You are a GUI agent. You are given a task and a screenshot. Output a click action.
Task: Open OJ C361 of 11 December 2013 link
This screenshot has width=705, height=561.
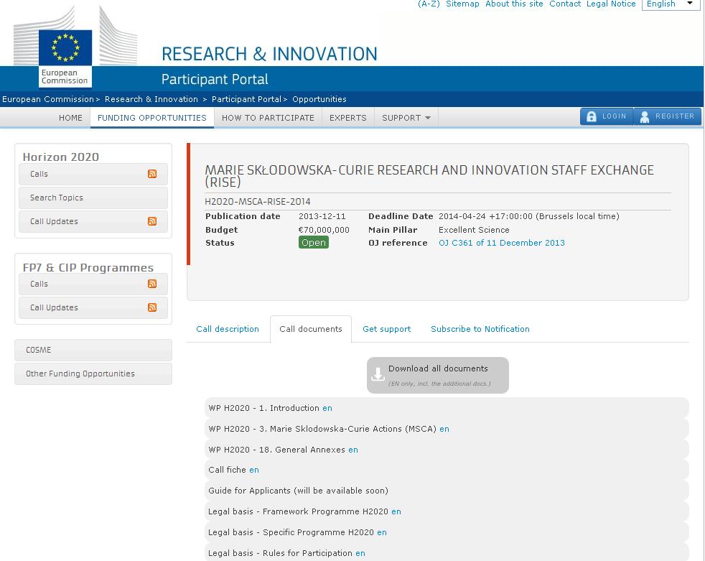tap(502, 243)
